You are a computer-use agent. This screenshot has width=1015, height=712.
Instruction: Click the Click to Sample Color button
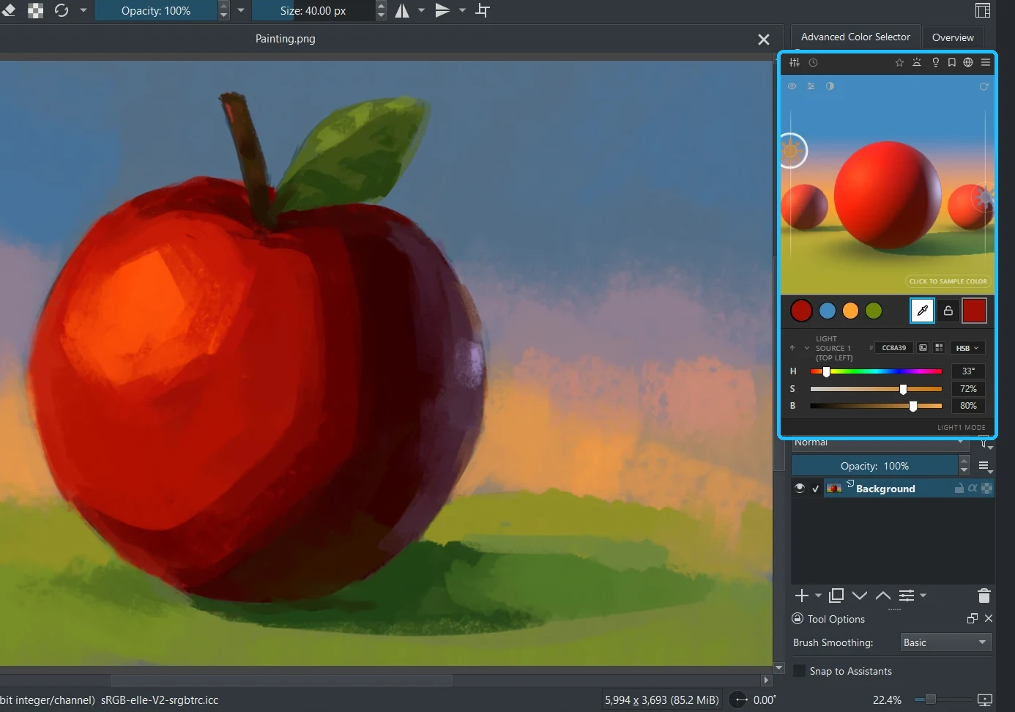pyautogui.click(x=948, y=281)
